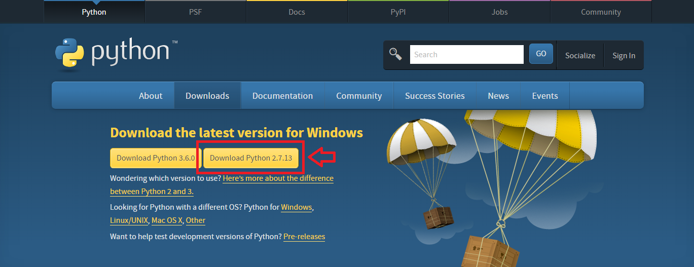
Task: Open the Socialize menu
Action: pos(580,55)
